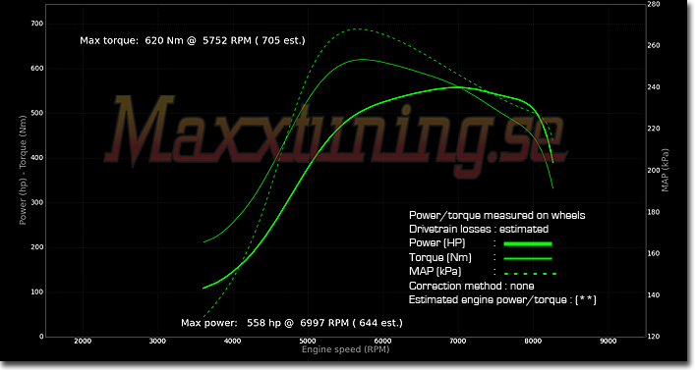The height and width of the screenshot is (370, 696).
Task: Click the 100 label on the left axis
Action: (x=36, y=292)
